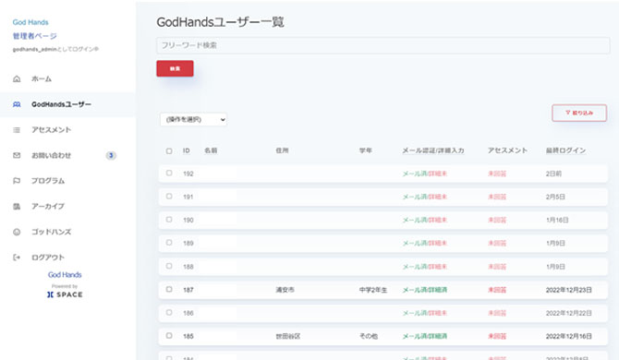619x360 pixels.
Task: Click the 2022年12月23日 login date
Action: 569,290
